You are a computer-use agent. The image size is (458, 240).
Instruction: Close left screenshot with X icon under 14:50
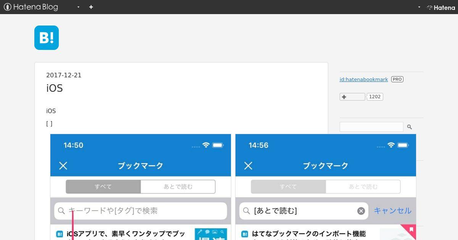[x=63, y=165]
